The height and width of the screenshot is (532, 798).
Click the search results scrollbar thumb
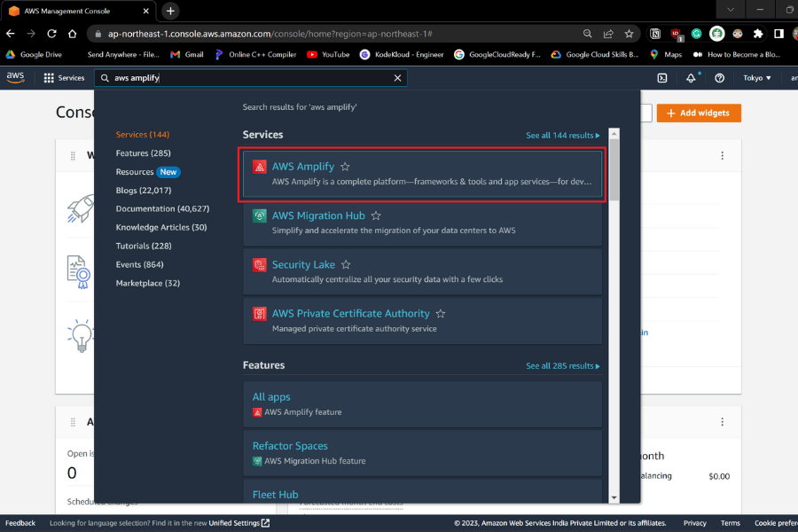(x=614, y=170)
